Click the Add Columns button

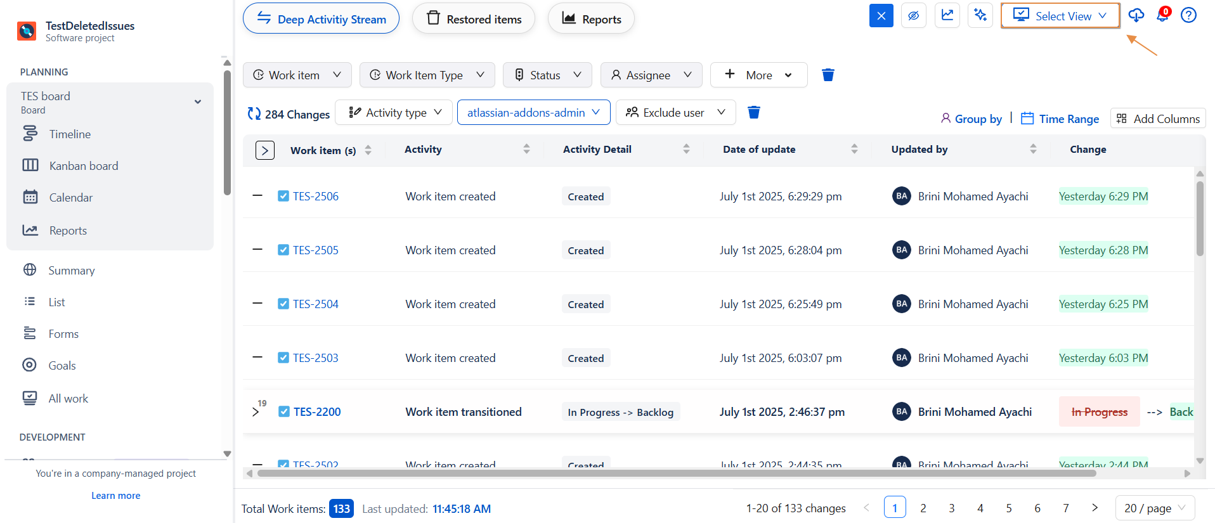(x=1158, y=119)
